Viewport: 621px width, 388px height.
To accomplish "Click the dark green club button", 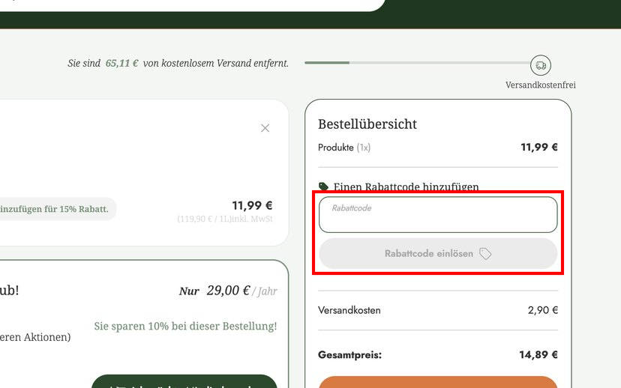I will pos(184,381).
